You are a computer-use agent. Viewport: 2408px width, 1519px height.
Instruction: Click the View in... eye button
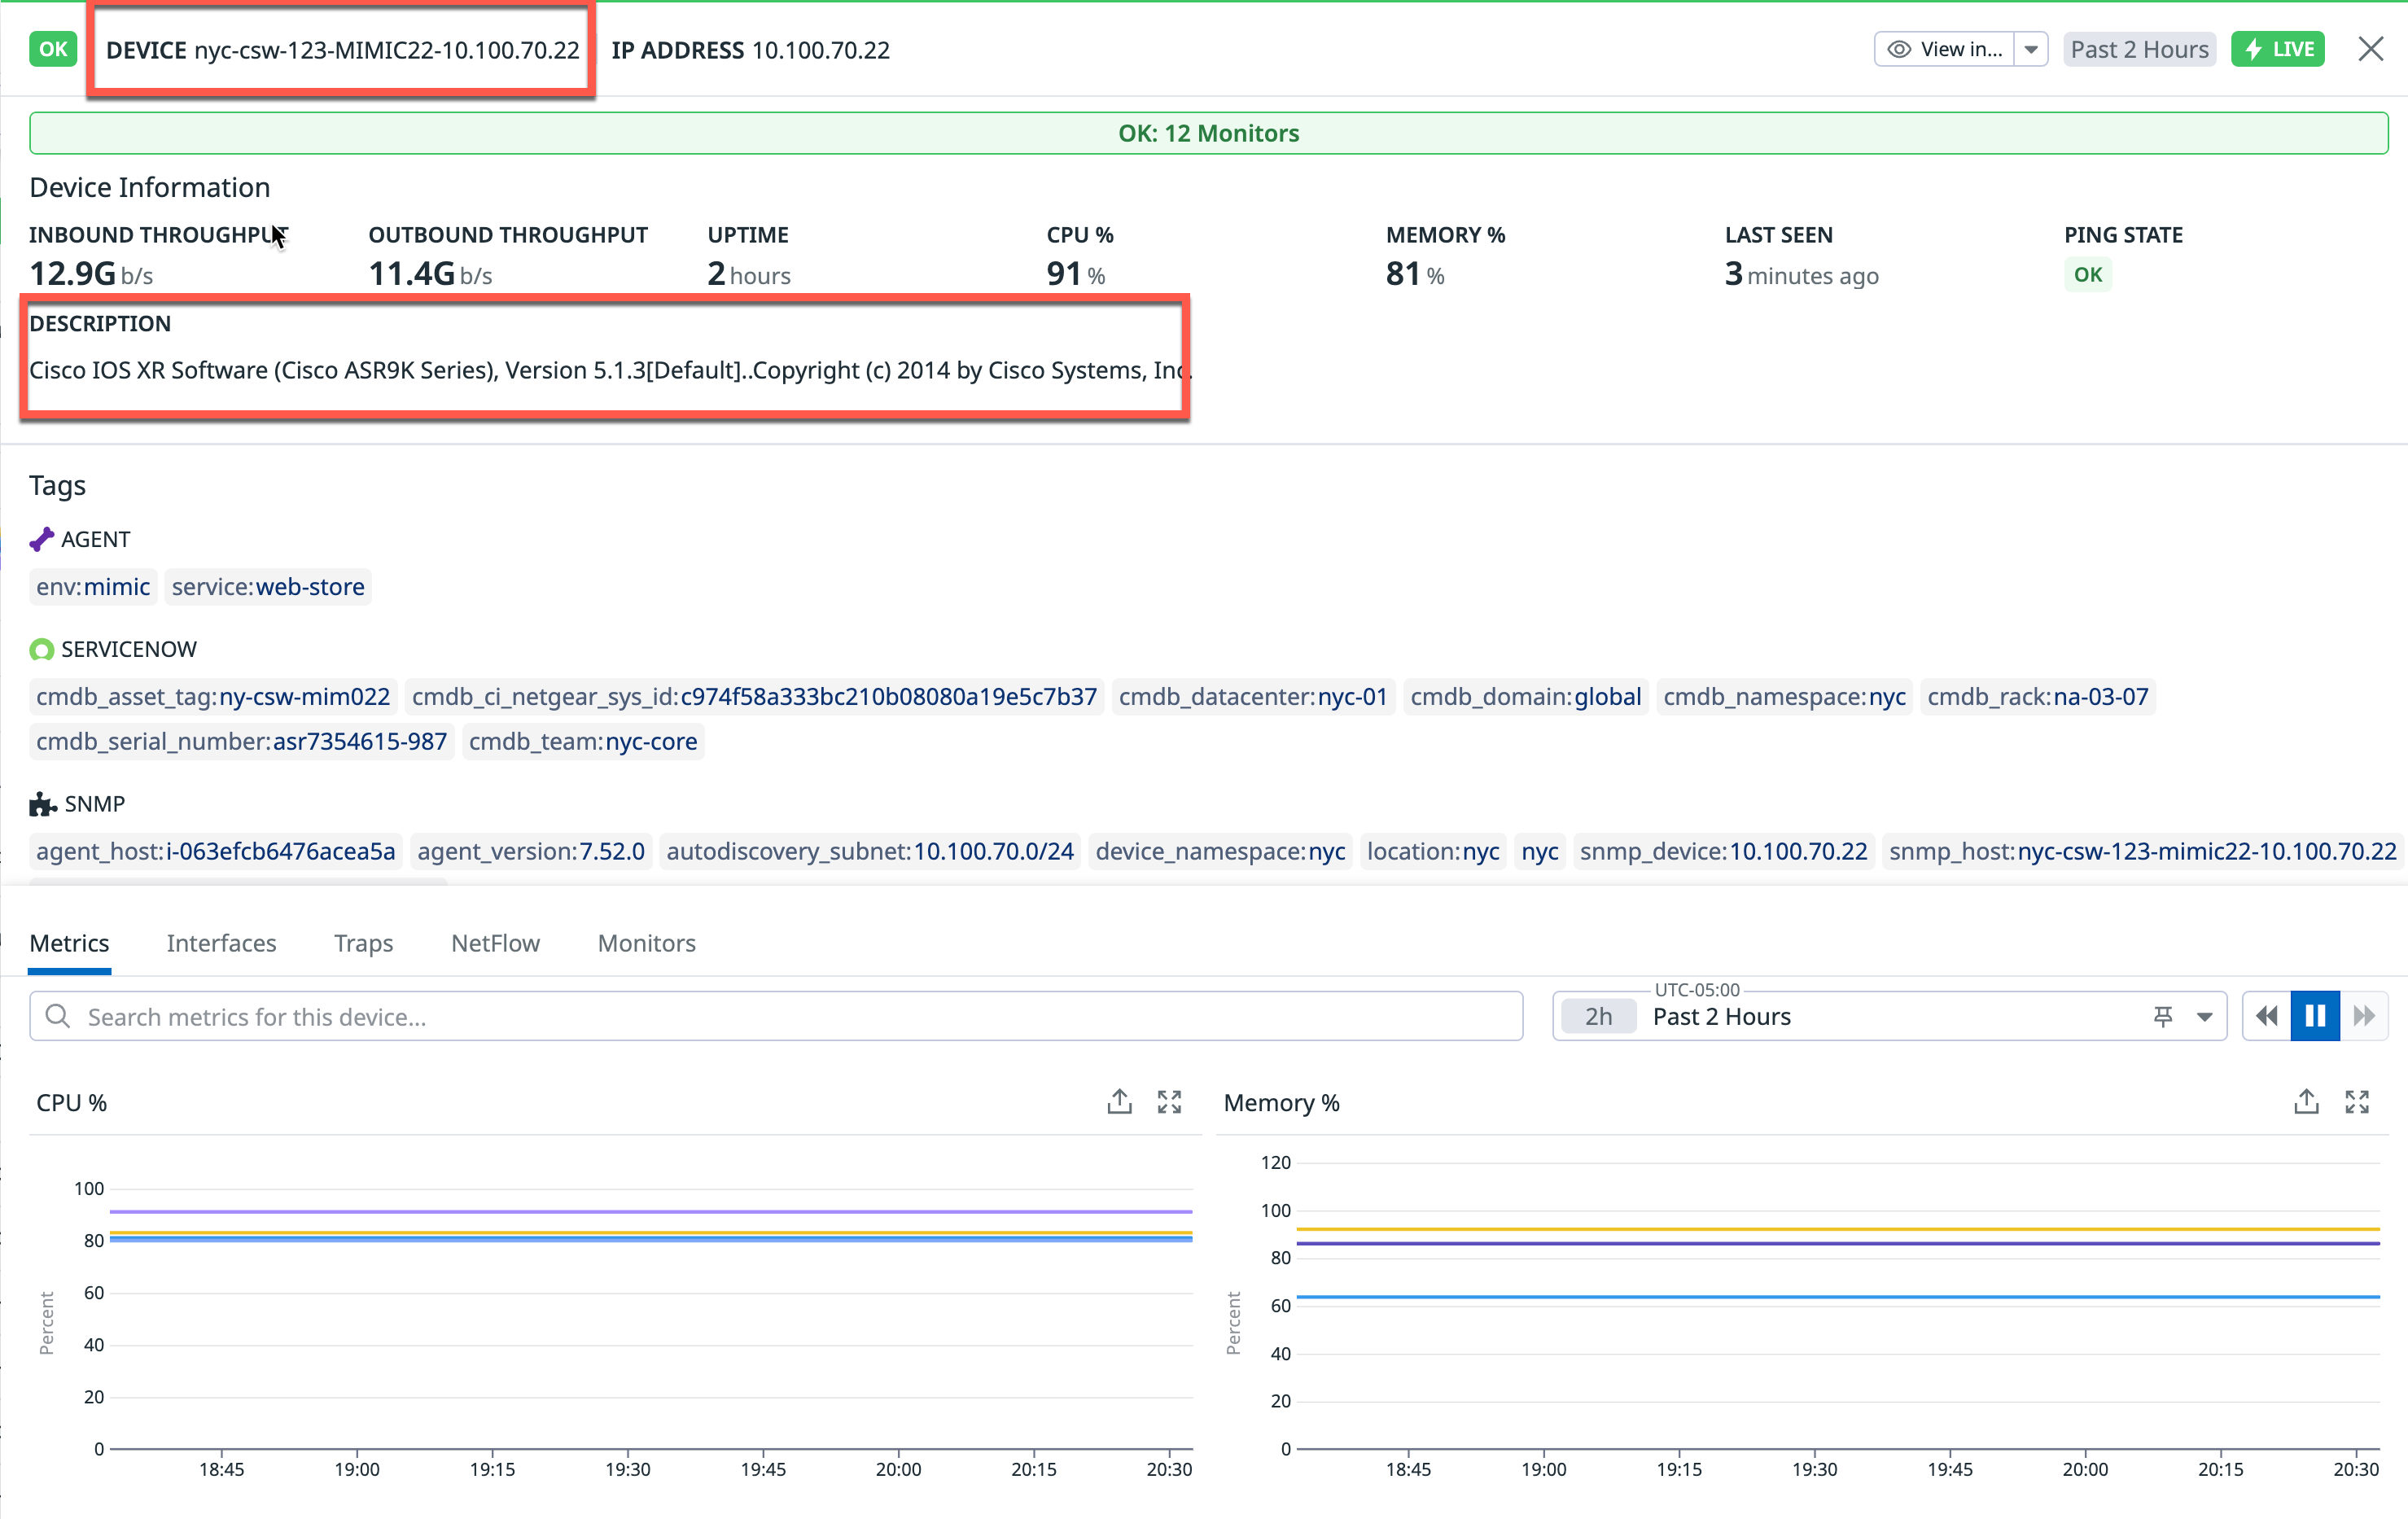[1944, 49]
